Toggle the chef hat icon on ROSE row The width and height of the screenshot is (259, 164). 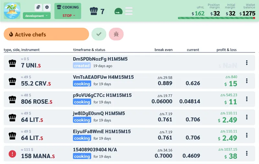[x=12, y=99]
